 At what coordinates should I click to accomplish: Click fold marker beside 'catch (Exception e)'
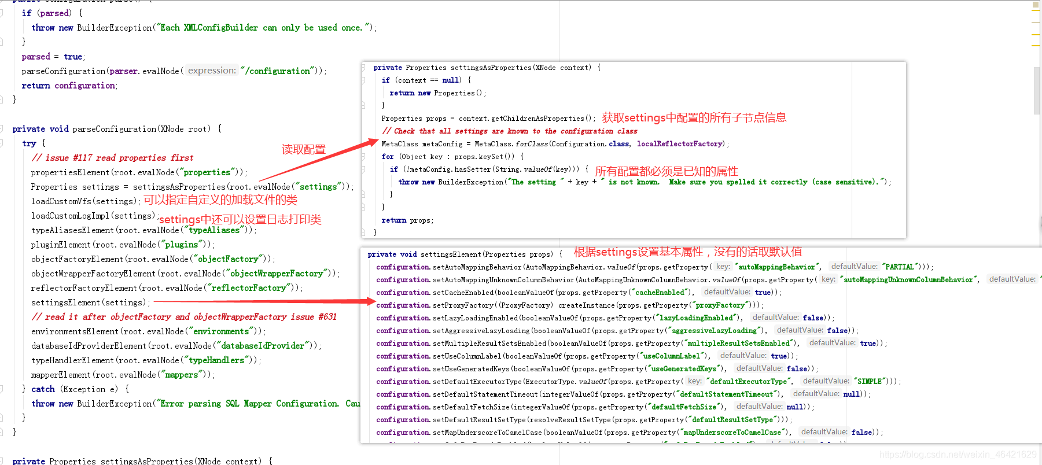pyautogui.click(x=2, y=389)
